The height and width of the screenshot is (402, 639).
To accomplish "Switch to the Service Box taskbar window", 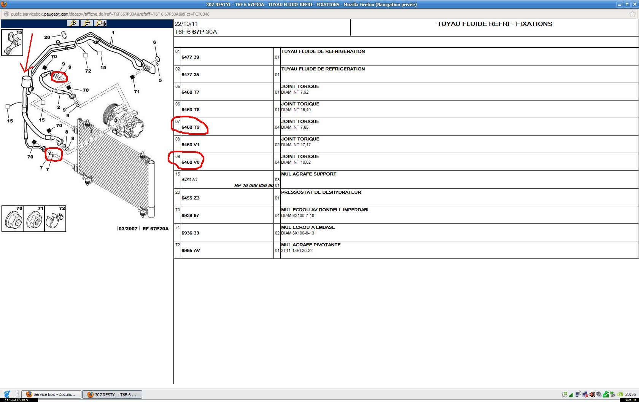I will pyautogui.click(x=51, y=394).
